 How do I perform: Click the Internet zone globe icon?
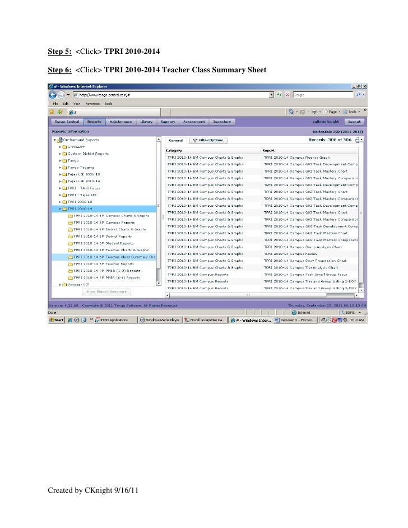294,313
